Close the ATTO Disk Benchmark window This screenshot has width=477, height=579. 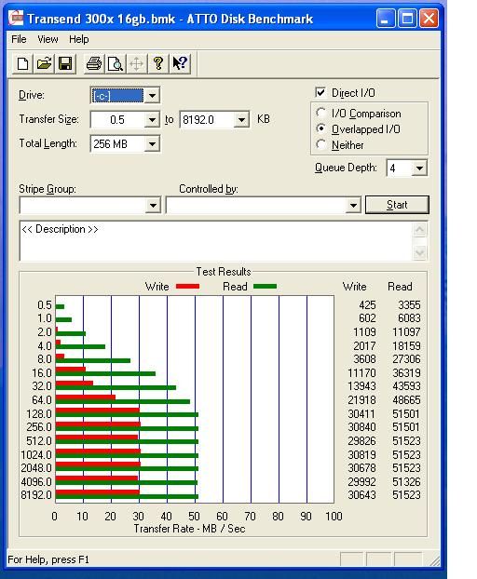tap(429, 18)
